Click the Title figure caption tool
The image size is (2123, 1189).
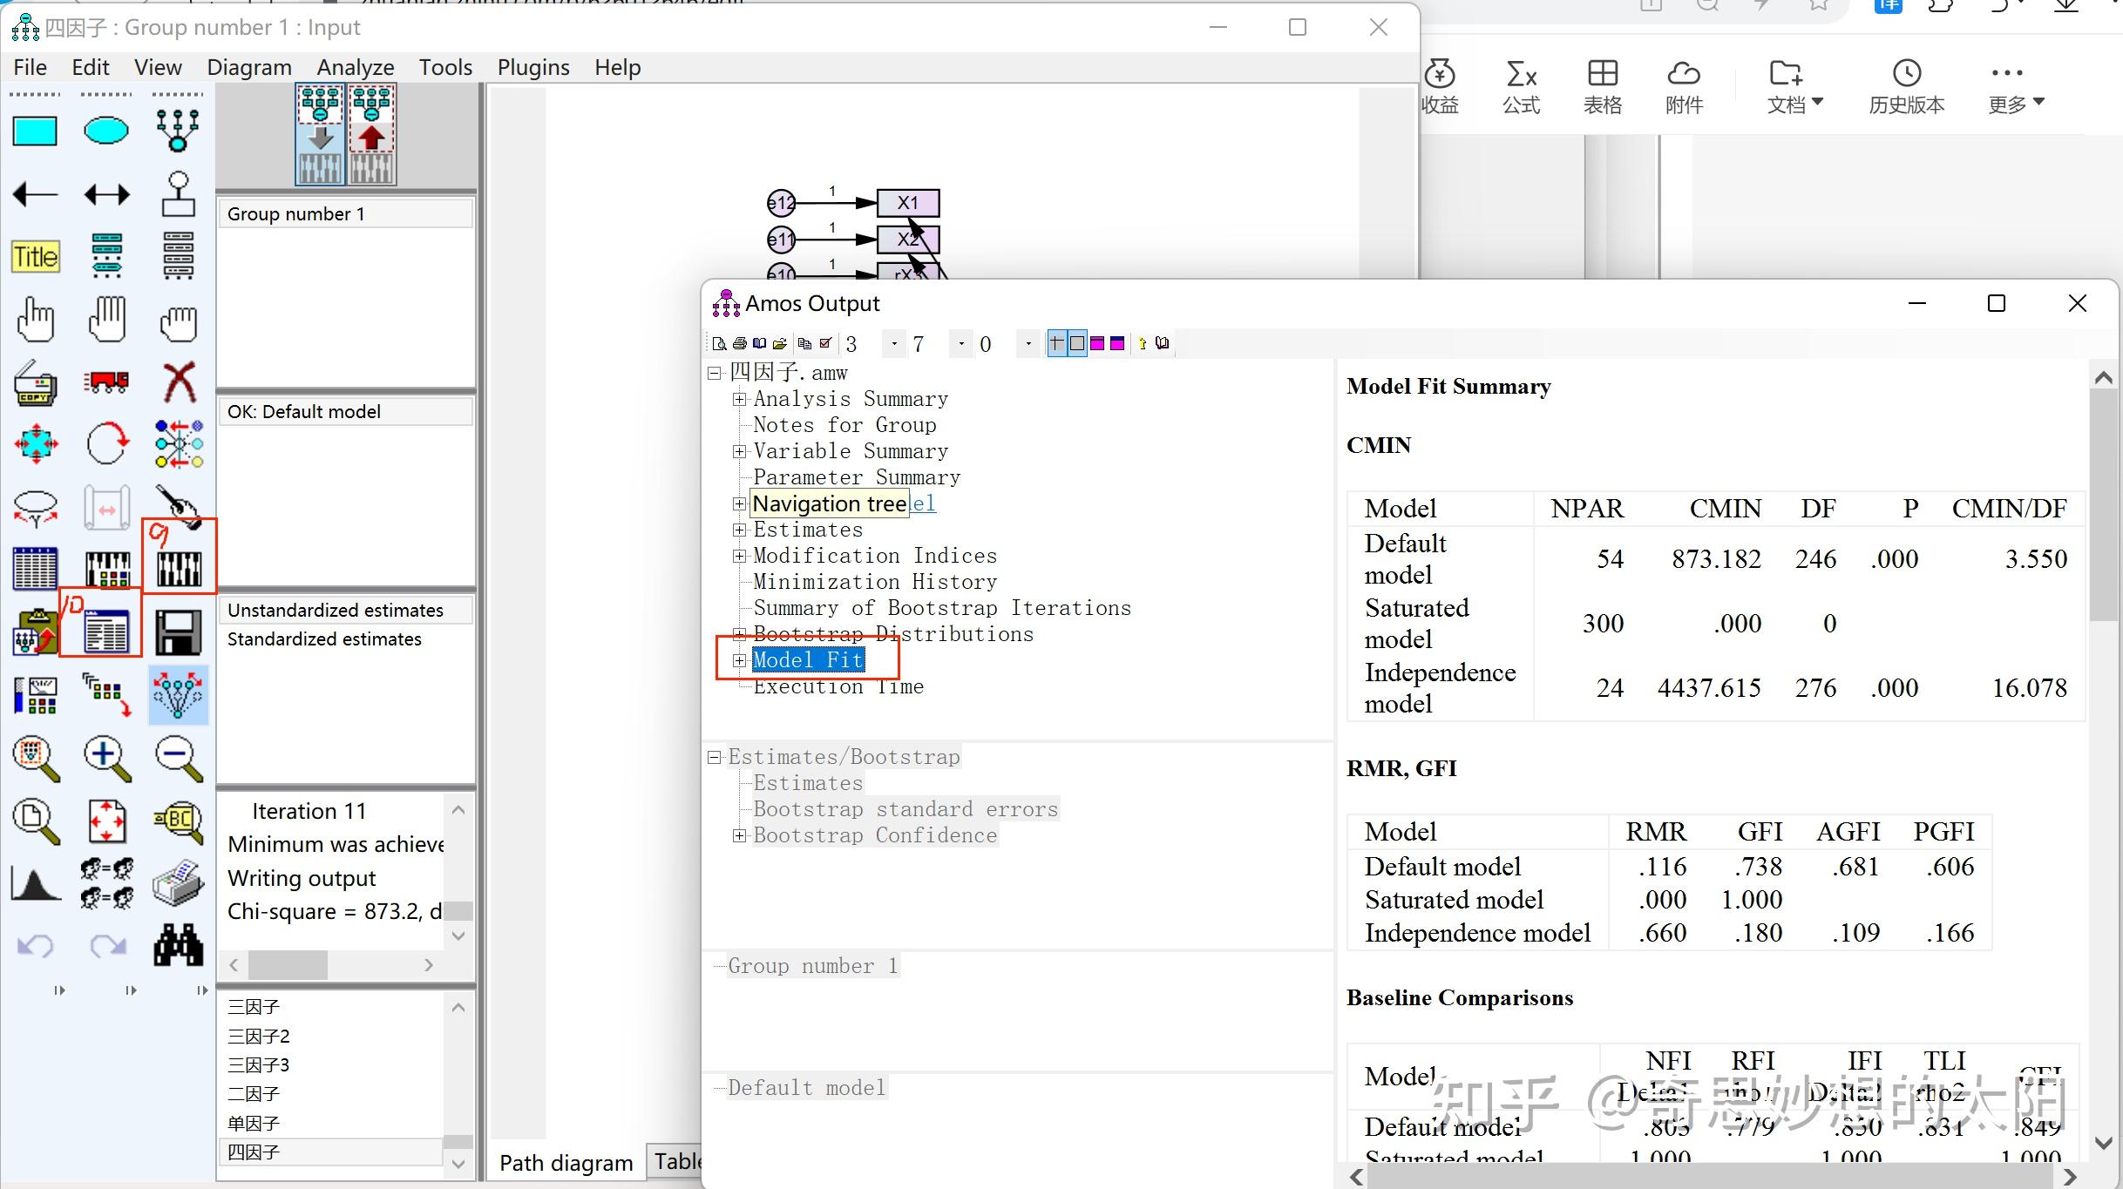pyautogui.click(x=35, y=257)
